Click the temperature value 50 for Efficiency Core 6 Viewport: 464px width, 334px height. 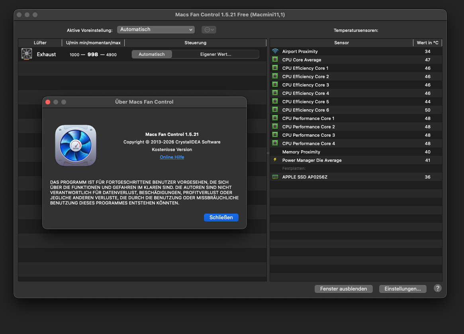[428, 110]
